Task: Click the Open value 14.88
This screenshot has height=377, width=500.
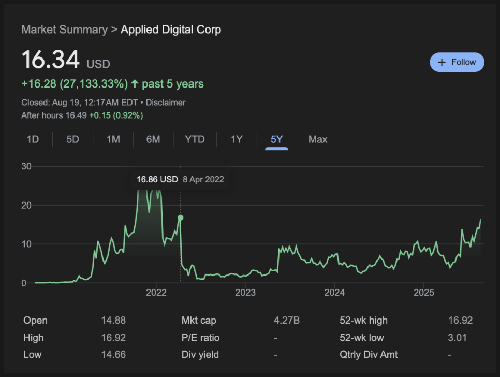Action: coord(113,320)
